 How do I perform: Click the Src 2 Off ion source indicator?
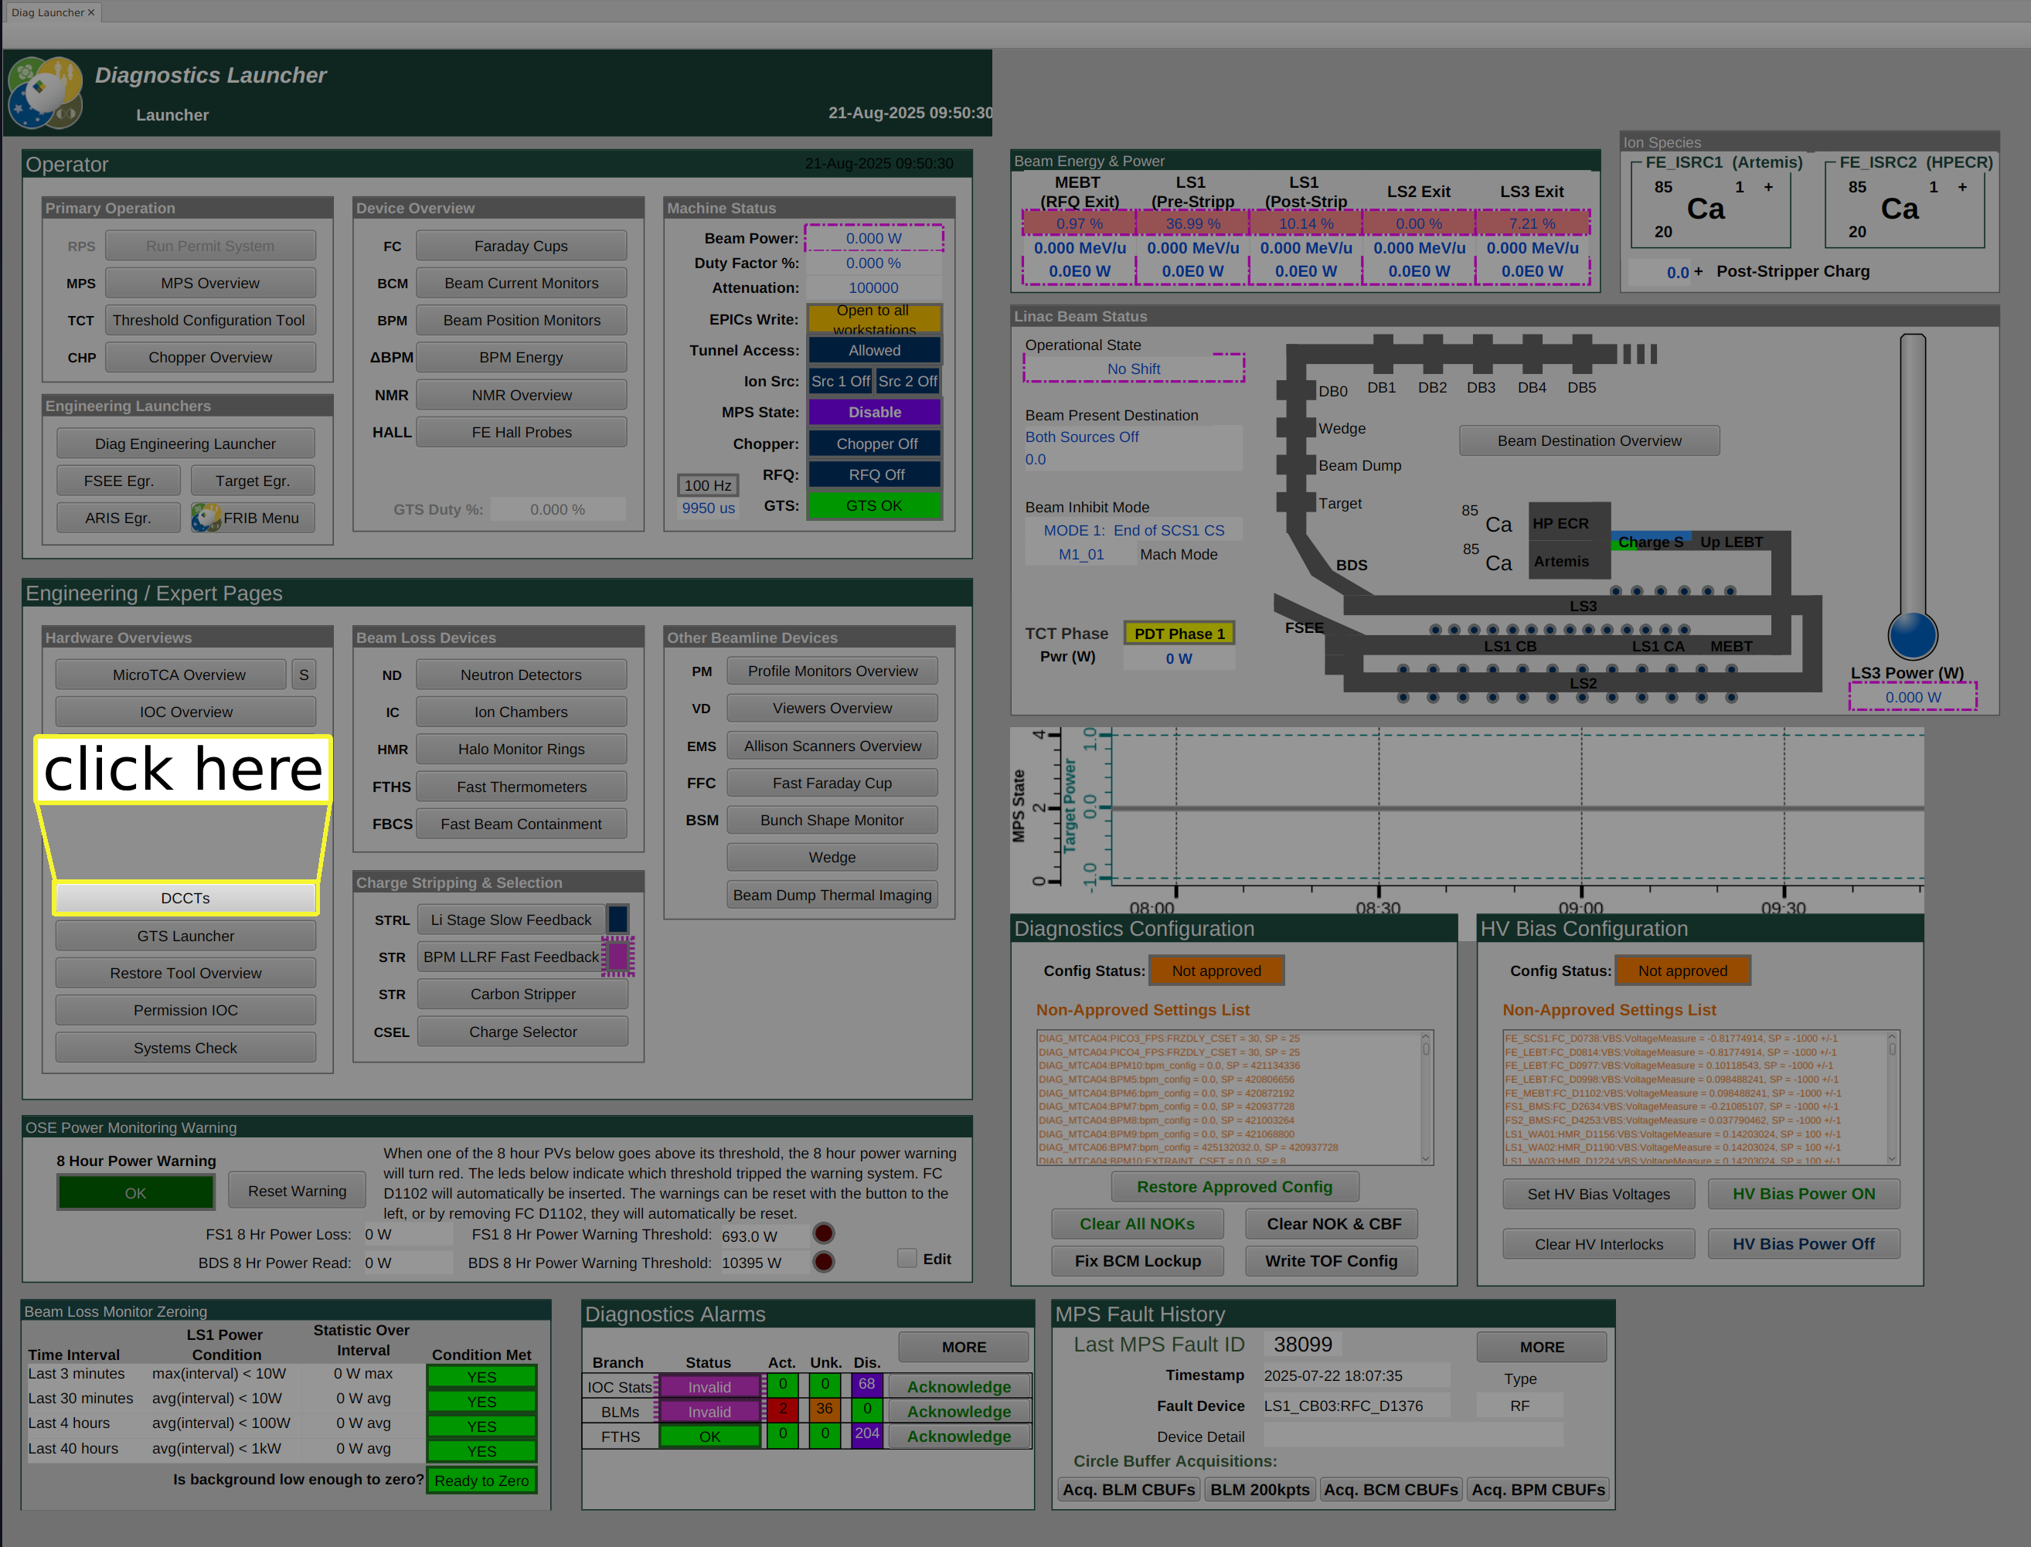907,381
